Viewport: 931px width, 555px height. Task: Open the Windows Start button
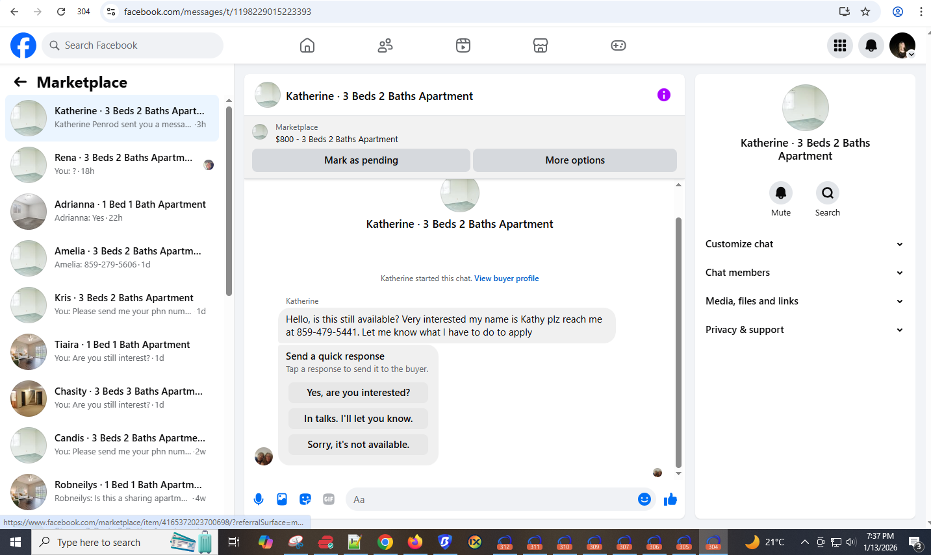tap(16, 542)
